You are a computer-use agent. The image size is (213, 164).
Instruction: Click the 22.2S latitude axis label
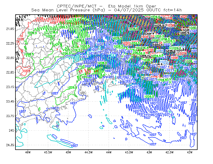tap(10, 43)
